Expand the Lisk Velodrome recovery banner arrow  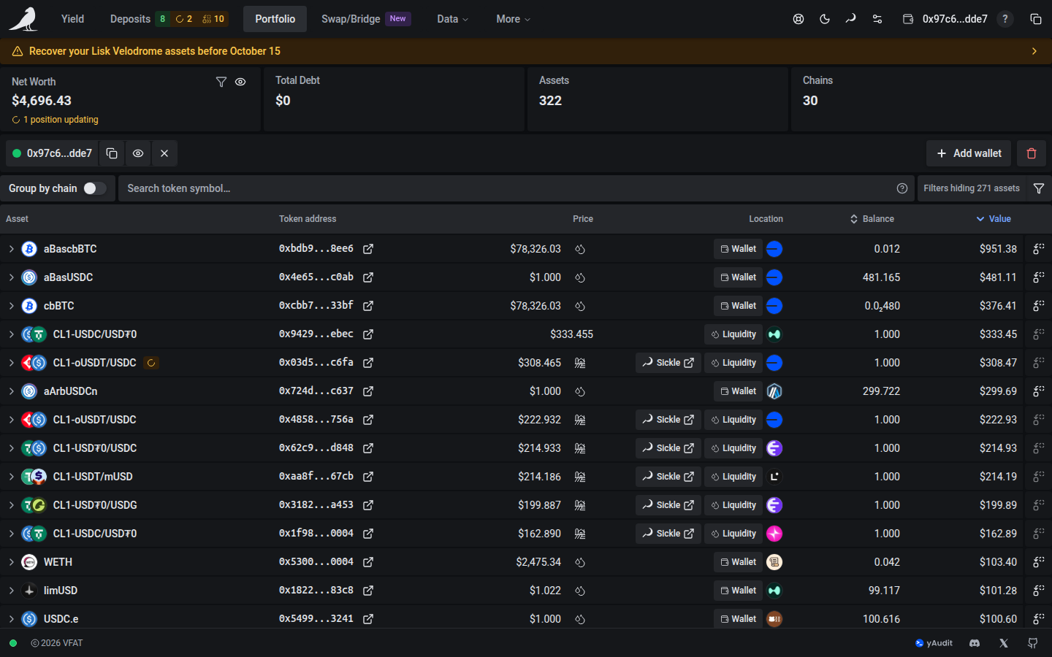click(x=1034, y=51)
